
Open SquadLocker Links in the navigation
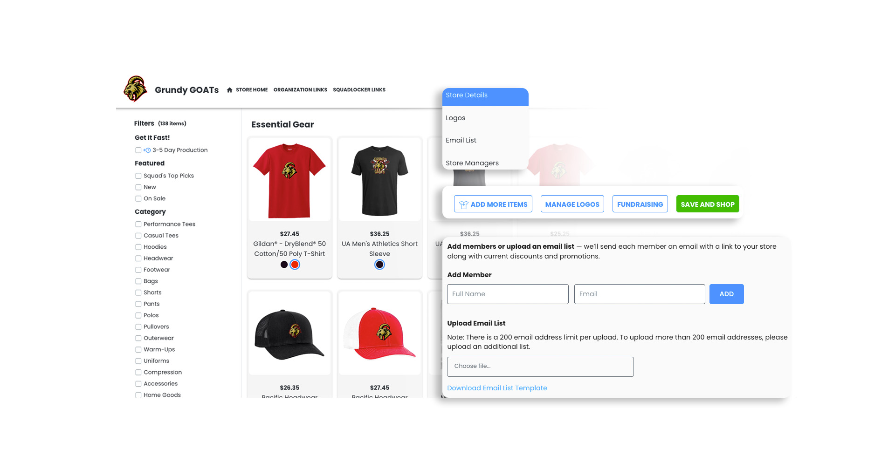pos(359,89)
